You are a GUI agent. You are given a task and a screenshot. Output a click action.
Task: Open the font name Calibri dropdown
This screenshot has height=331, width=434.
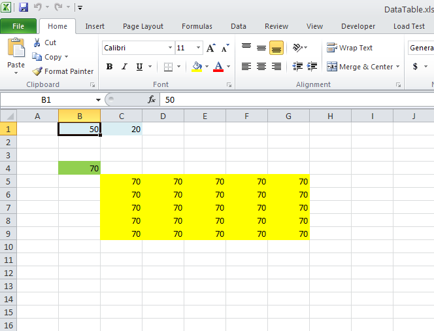click(170, 48)
